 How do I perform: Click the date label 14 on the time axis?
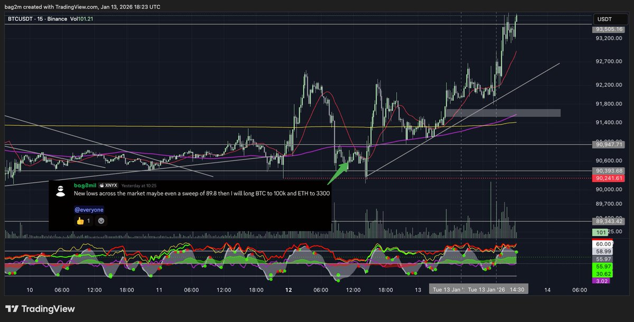point(548,290)
